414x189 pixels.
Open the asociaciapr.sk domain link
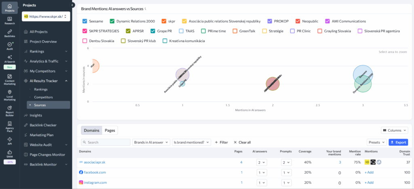(x=95, y=162)
